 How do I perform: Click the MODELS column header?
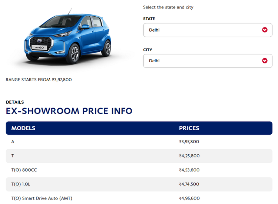tap(23, 128)
